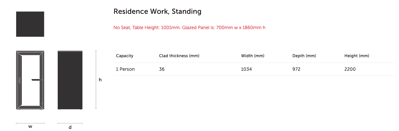Click the door handle in front elevation
This screenshot has width=399, height=131.
pos(19,80)
